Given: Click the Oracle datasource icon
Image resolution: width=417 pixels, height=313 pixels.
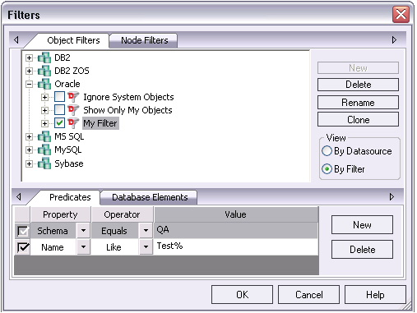Looking at the screenshot, I should [x=44, y=84].
